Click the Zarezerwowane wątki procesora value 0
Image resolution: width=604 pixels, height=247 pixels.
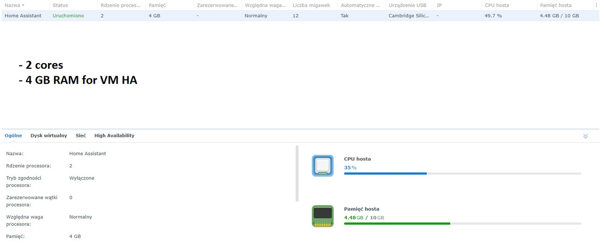click(x=71, y=197)
